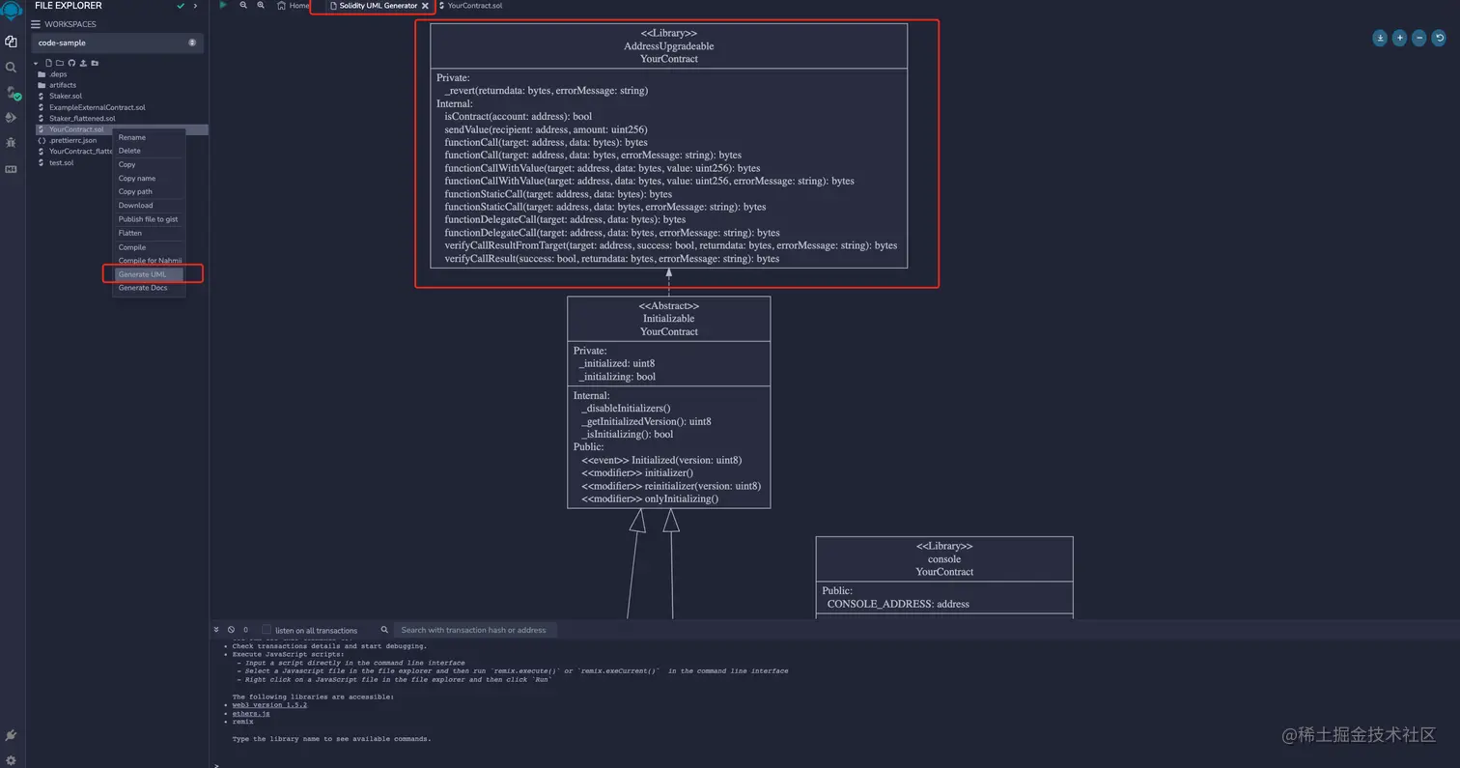Choose Generate UML from context menu

click(x=149, y=274)
